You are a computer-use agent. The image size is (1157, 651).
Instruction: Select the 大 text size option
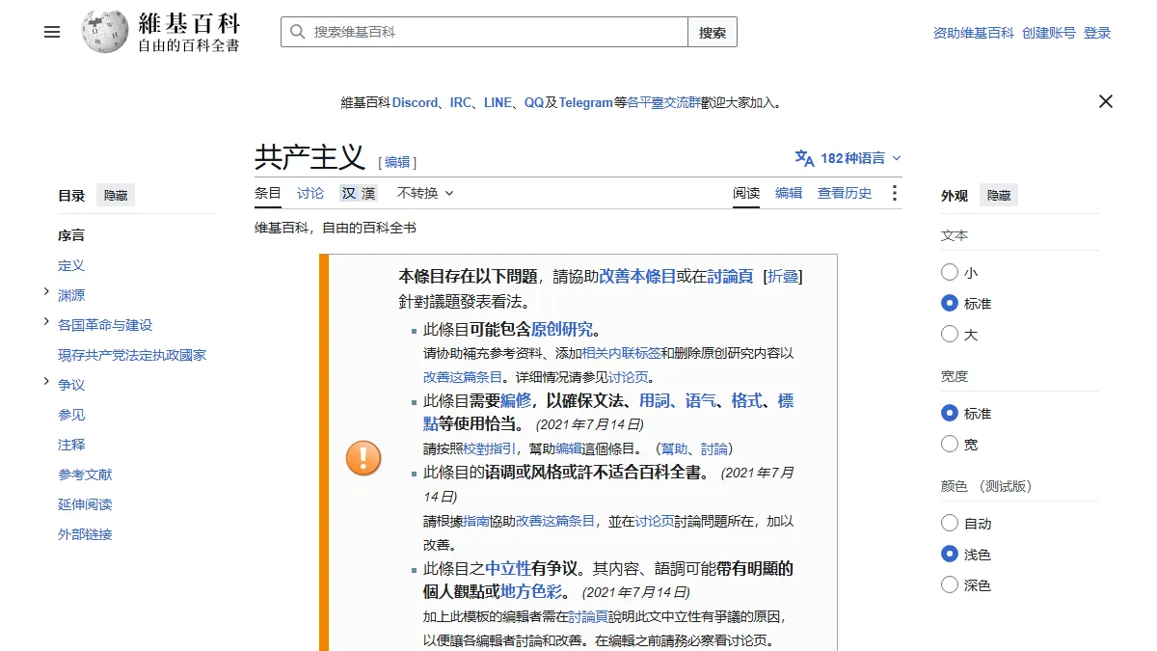[950, 335]
